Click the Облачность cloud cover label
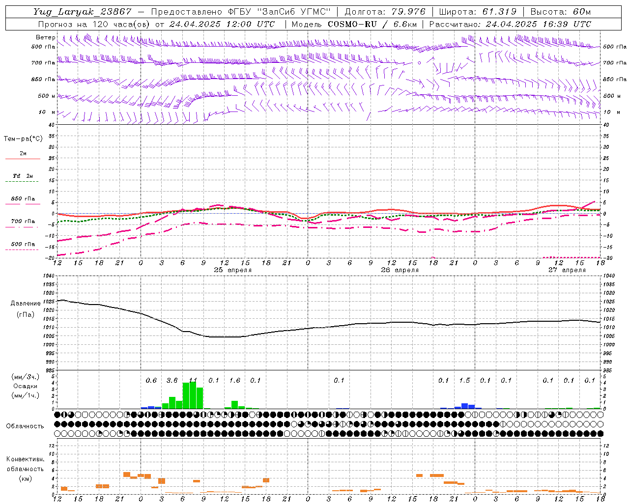The width and height of the screenshot is (629, 503). tap(25, 426)
